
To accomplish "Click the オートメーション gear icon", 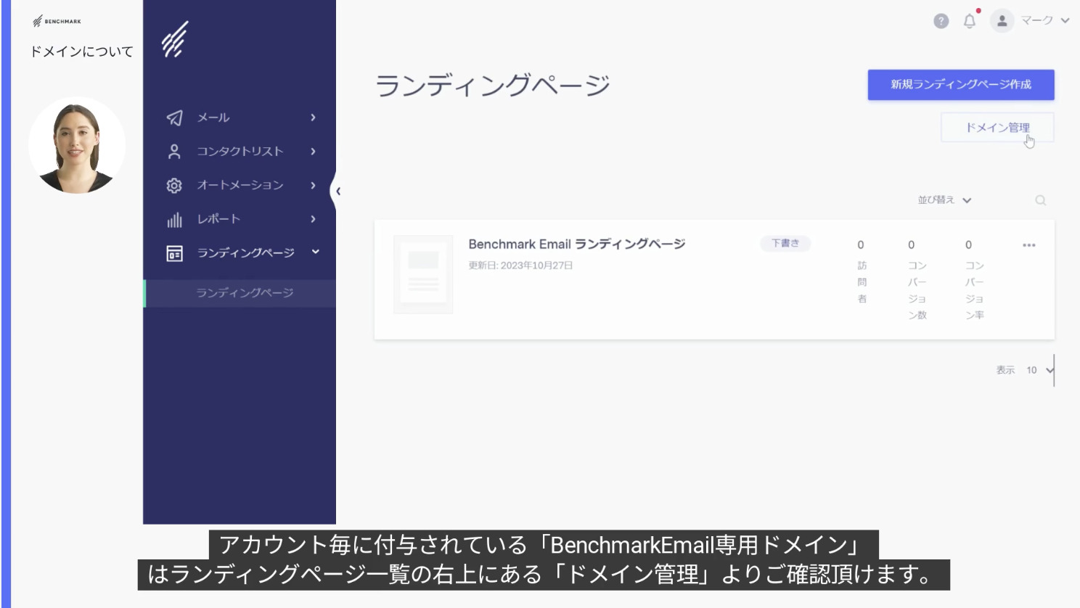I will point(174,186).
